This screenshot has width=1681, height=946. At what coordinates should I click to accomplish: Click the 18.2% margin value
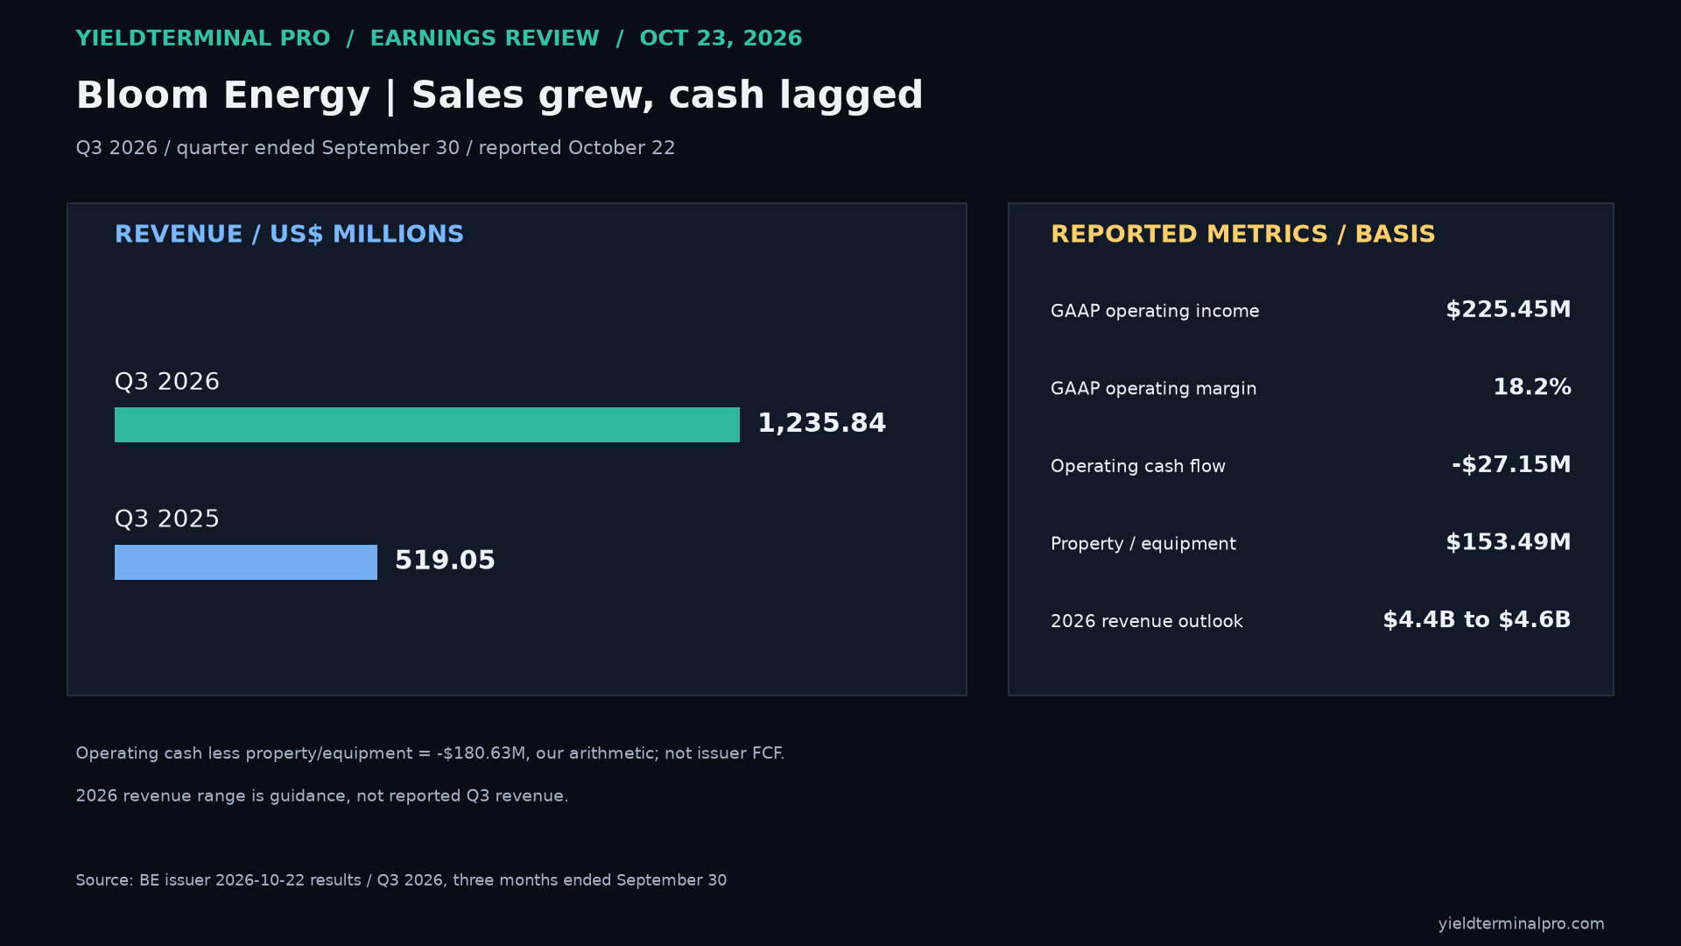point(1532,387)
